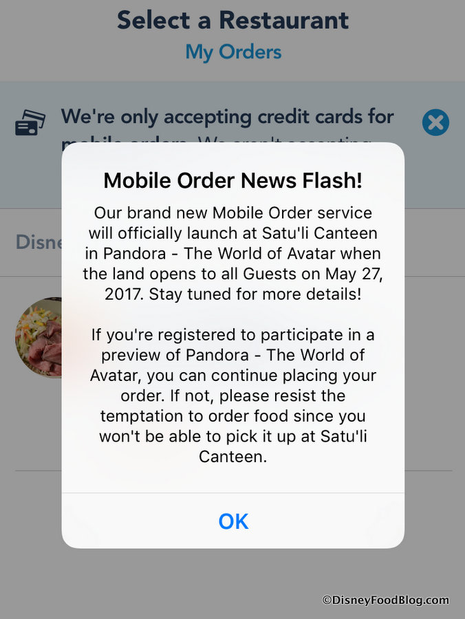Tap the credit cards only banner text

tap(227, 117)
